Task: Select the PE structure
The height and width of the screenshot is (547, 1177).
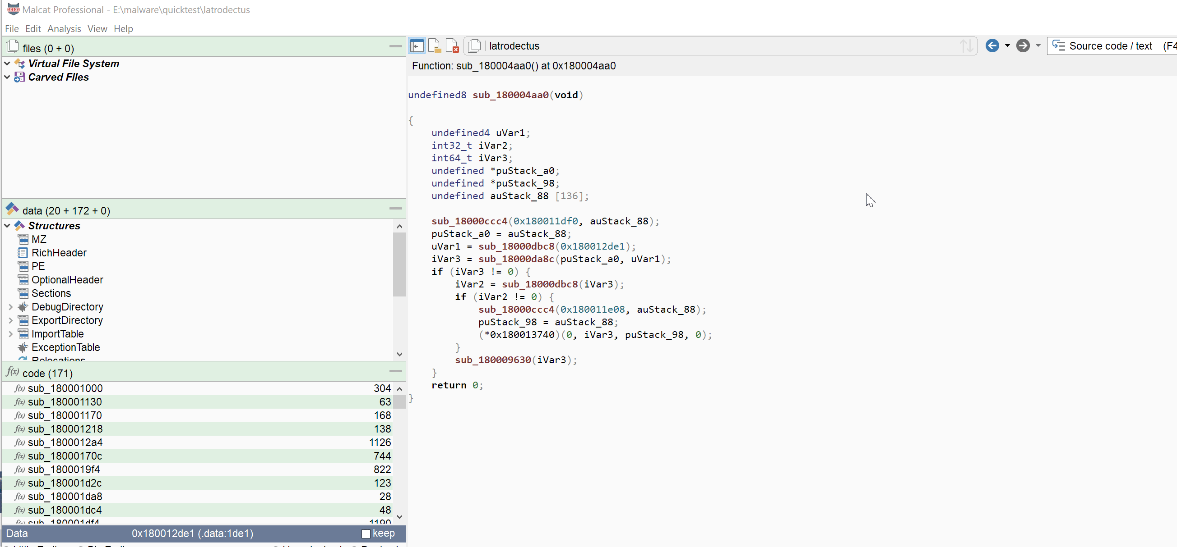Action: point(38,266)
